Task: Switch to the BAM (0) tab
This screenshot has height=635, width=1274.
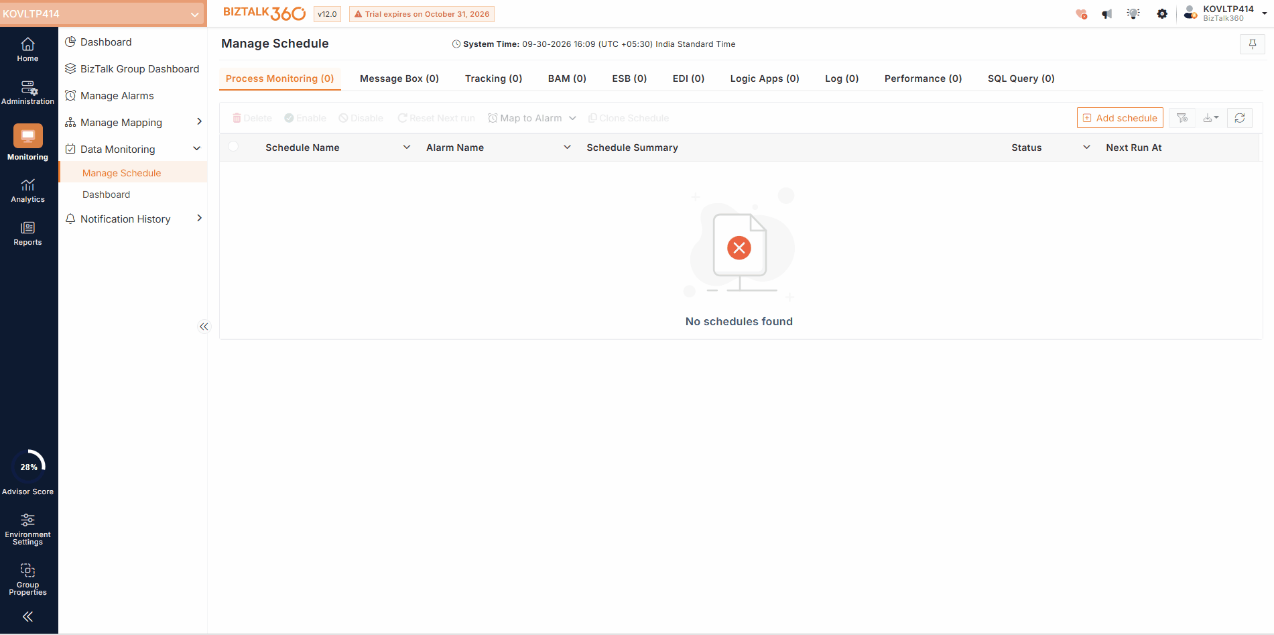Action: click(567, 78)
